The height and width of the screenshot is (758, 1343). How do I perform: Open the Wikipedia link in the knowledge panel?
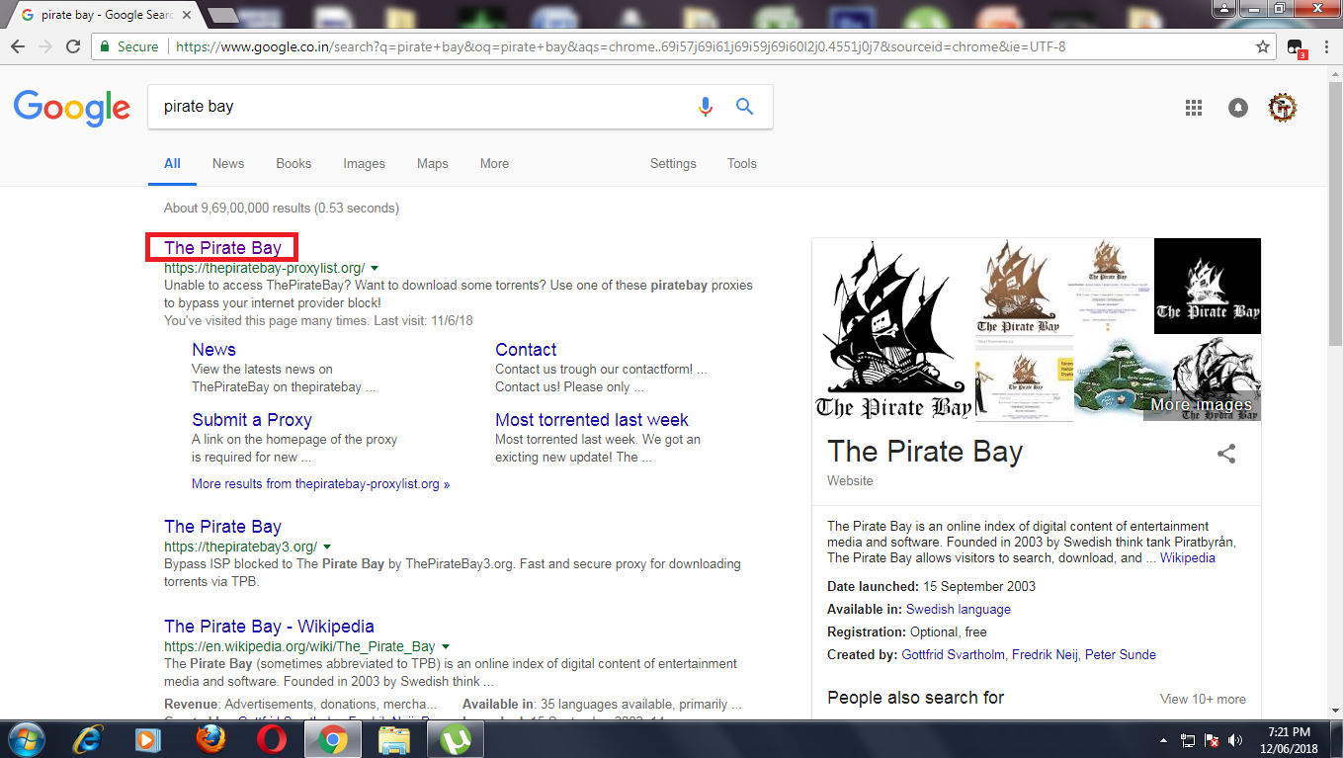tap(1187, 558)
